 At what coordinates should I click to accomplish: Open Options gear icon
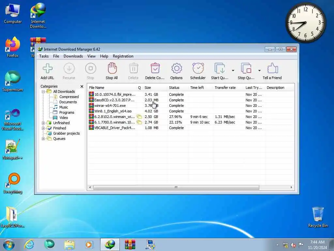tap(176, 69)
